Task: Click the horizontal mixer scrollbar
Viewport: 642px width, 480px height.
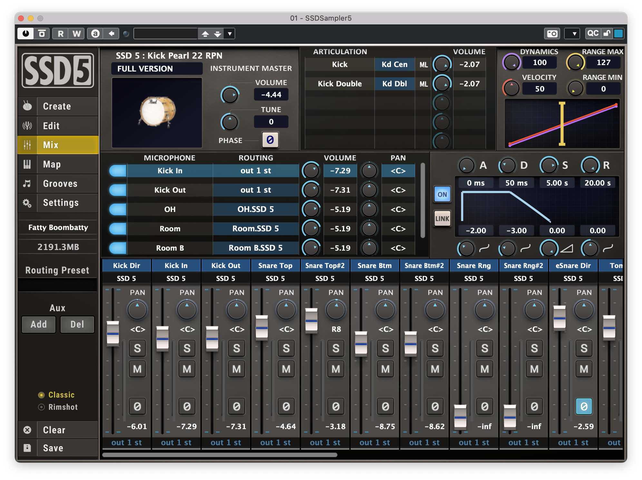Action: (x=220, y=455)
